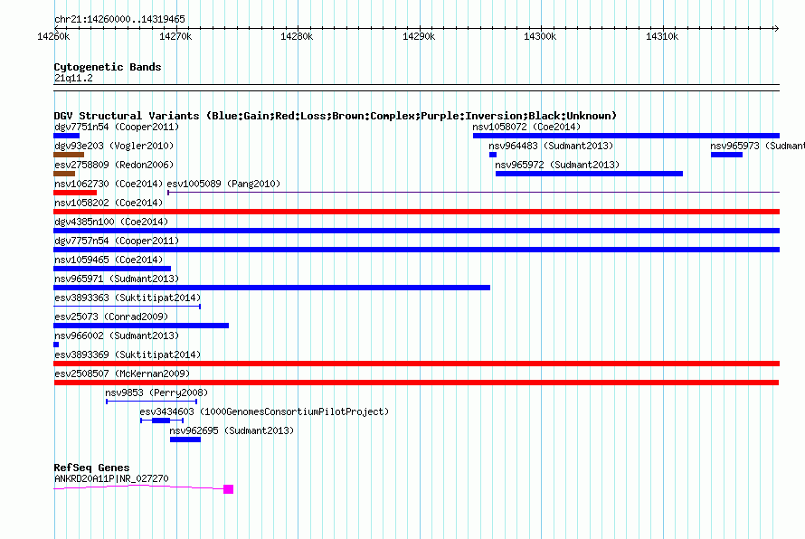805x539 pixels.
Task: Click the 14260k ruler tick label
Action: (x=53, y=36)
